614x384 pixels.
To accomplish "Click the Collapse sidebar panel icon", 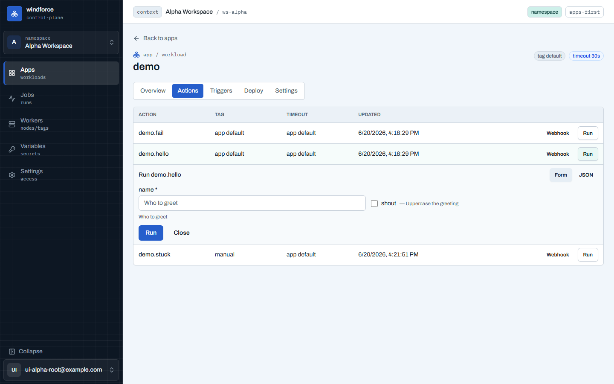I will [x=12, y=352].
